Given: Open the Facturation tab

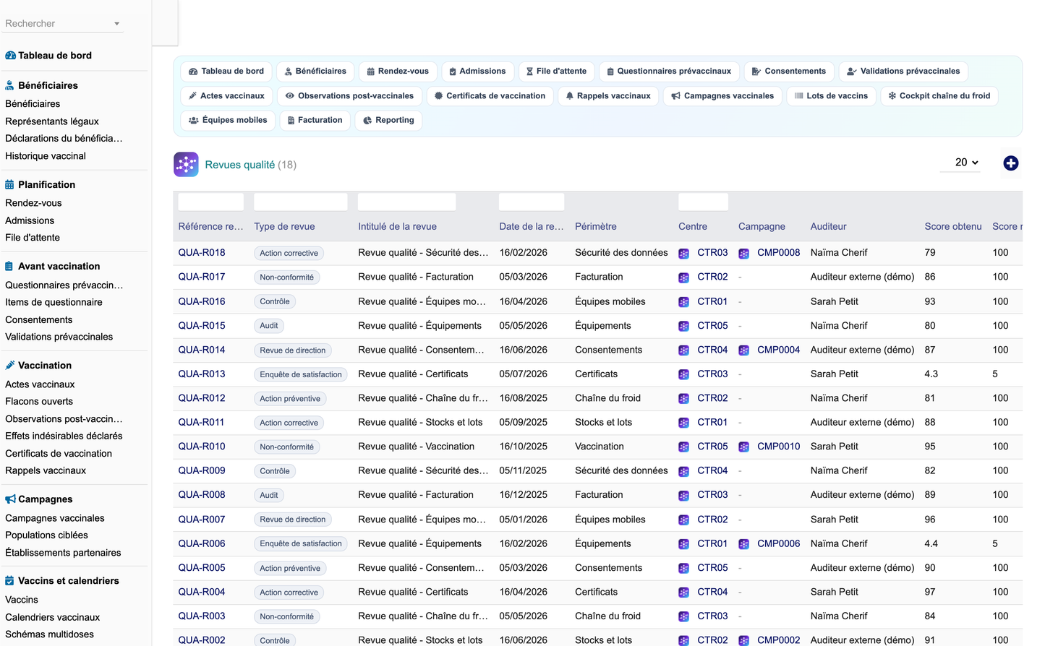Looking at the screenshot, I should (x=315, y=121).
